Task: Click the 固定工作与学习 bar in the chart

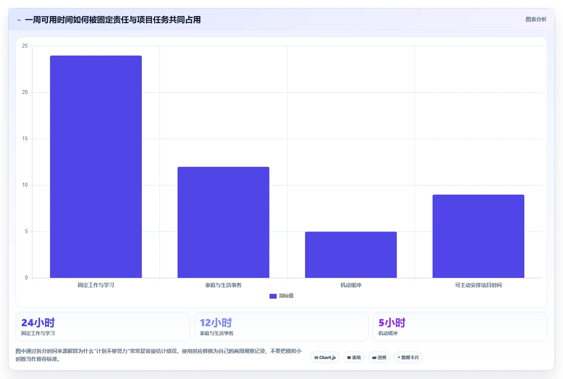Action: coord(96,167)
